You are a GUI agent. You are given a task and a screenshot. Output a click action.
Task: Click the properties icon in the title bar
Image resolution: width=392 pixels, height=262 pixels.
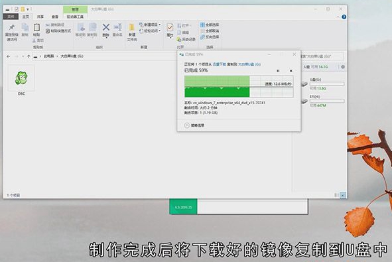[x=17, y=9]
